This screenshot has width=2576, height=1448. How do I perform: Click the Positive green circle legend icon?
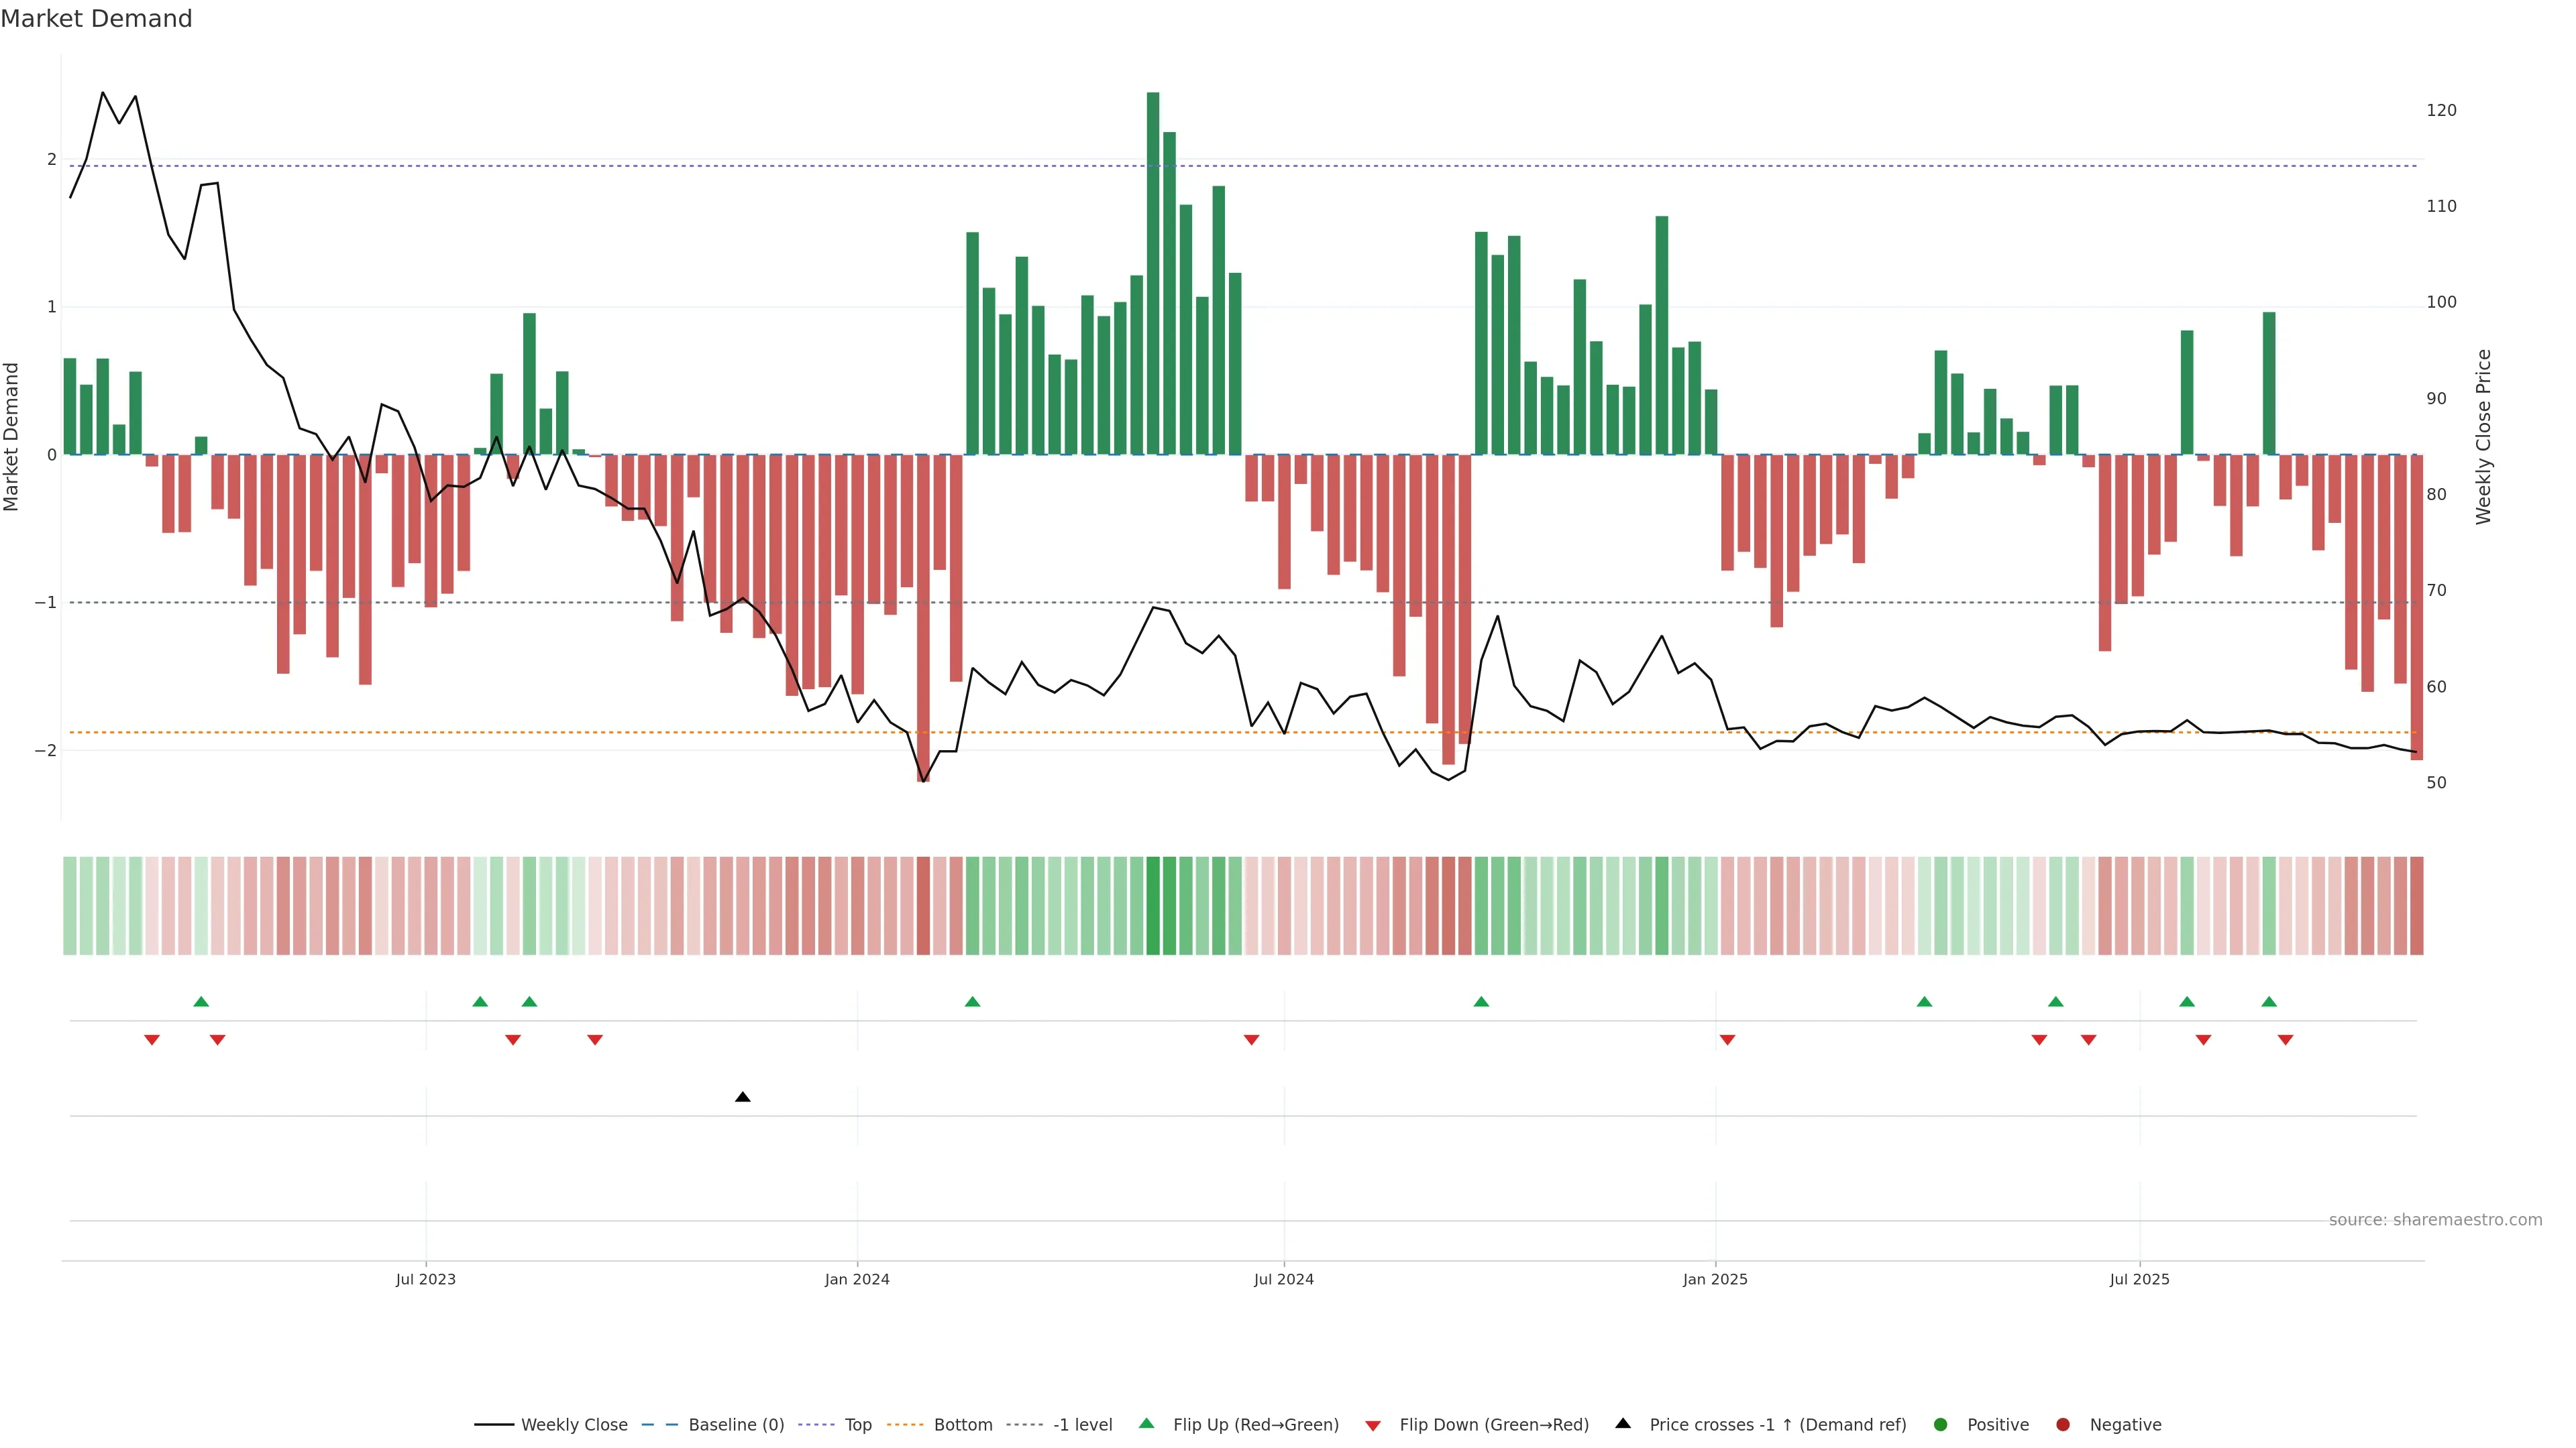1941,1425
